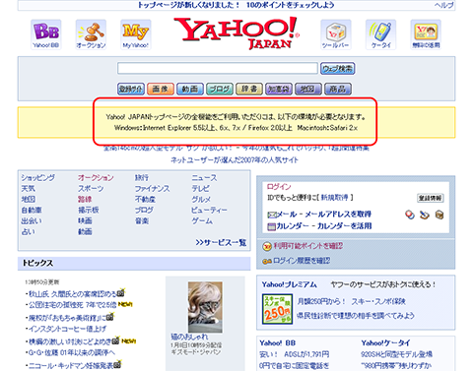Select the 辞書 search tab
473x371 pixels.
pos(249,89)
